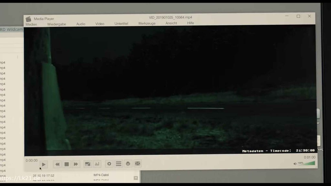Viewport: 331px width, 186px height.
Task: Open the Werkzeuge menu
Action: pos(147,23)
